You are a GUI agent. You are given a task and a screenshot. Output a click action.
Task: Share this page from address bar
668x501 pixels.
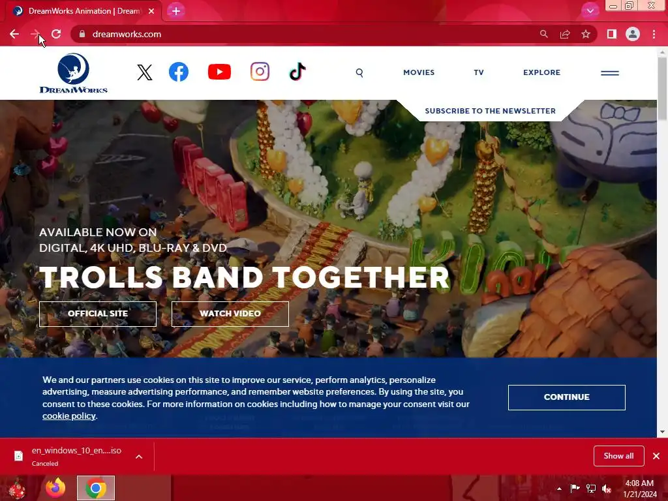pyautogui.click(x=565, y=34)
